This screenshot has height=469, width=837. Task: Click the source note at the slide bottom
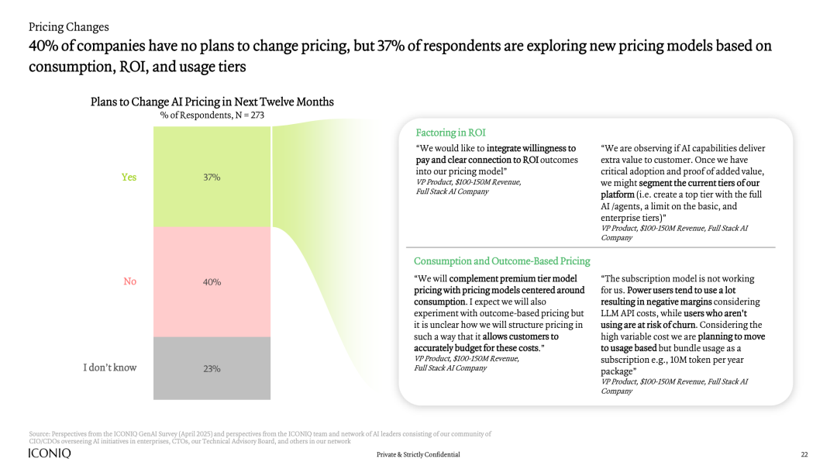point(260,437)
